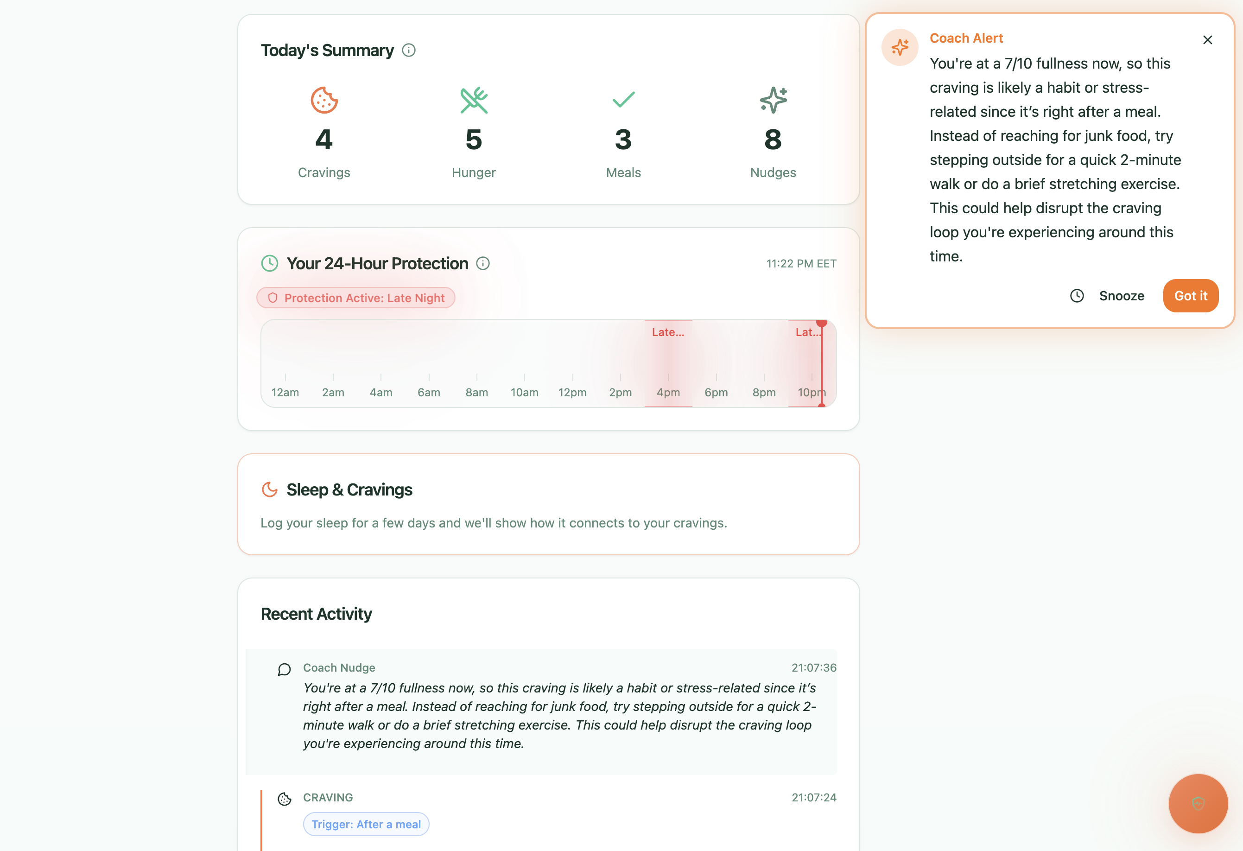Click the cookie Cravings icon
Screen dimensions: 1243x851
coord(324,100)
